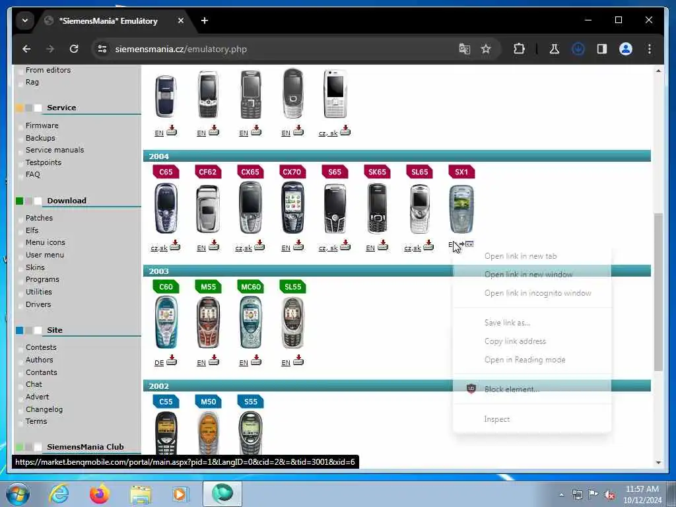This screenshot has width=676, height=507.
Task: Click the CX70 emulator download icon
Action: (298, 246)
